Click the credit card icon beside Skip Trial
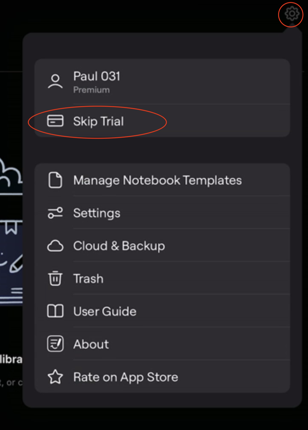 (x=55, y=121)
